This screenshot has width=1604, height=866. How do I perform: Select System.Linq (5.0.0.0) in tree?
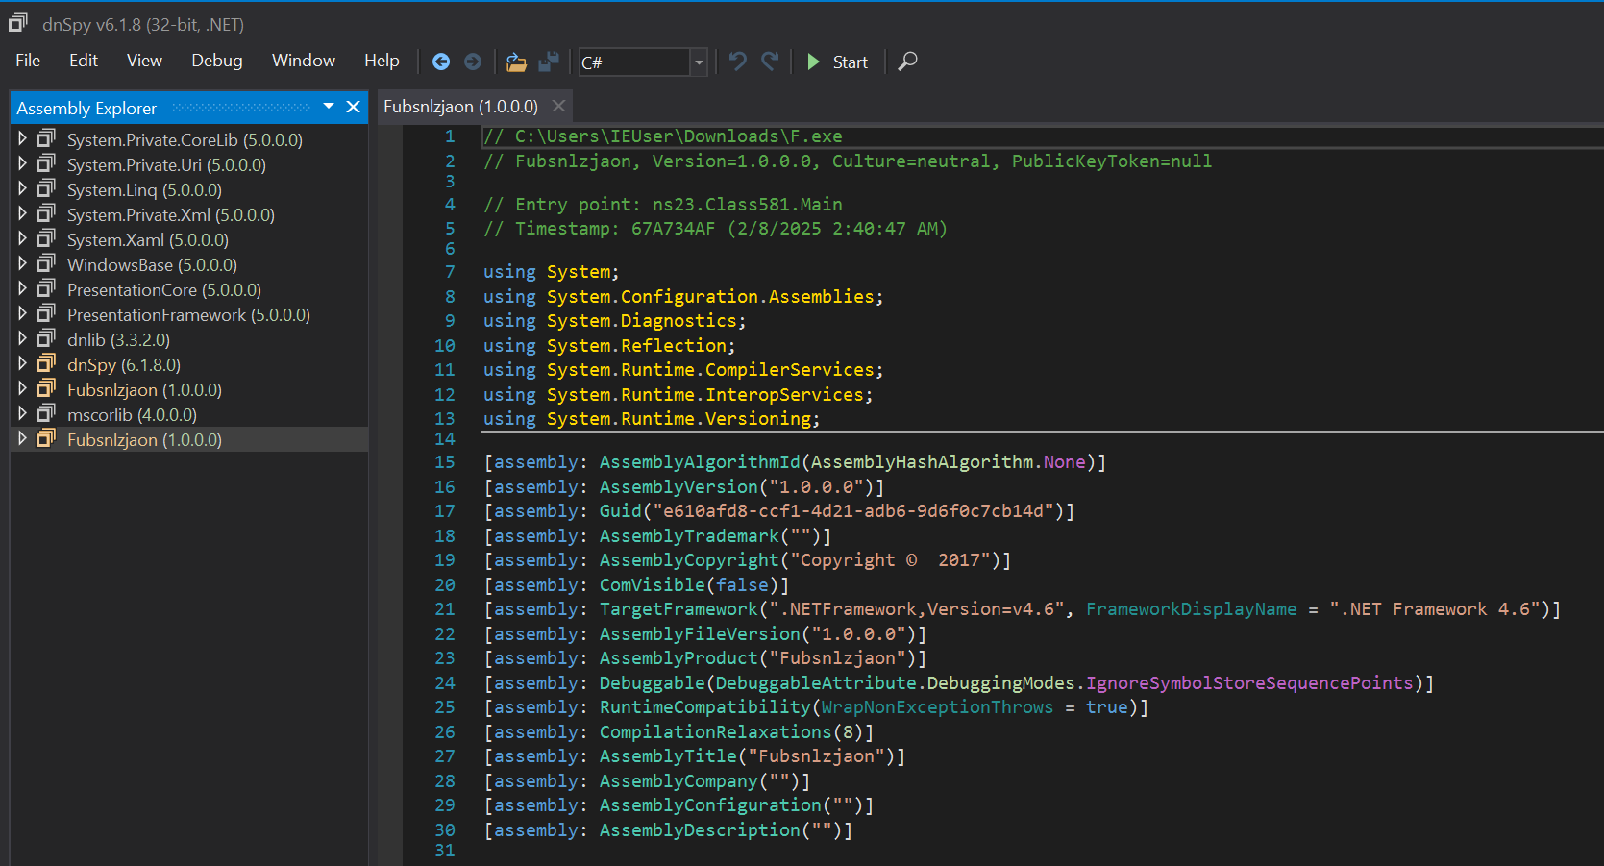coord(144,190)
